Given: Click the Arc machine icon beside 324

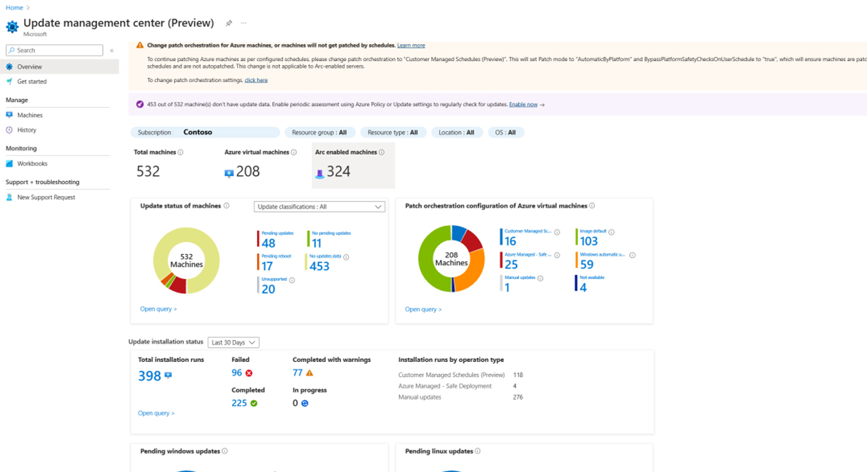Looking at the screenshot, I should pos(320,173).
